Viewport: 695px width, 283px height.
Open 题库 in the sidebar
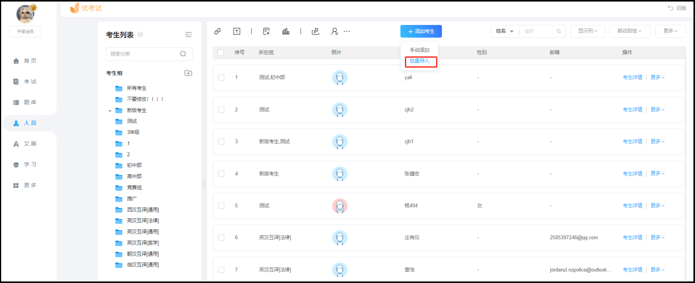click(25, 102)
